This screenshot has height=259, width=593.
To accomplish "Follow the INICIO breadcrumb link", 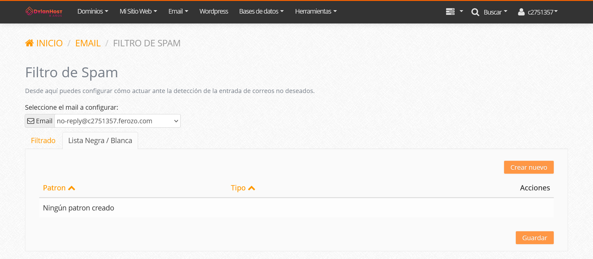I will (x=49, y=43).
